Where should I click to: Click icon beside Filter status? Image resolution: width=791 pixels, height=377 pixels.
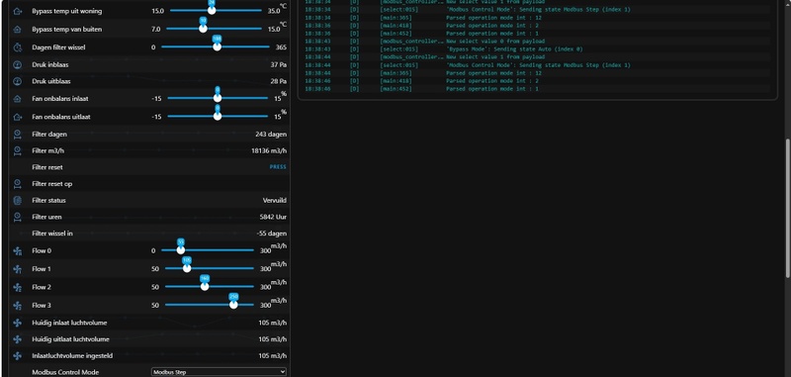[x=17, y=200]
